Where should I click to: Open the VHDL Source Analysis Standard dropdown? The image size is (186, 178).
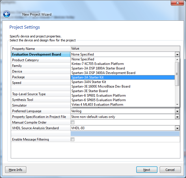coord(177,128)
